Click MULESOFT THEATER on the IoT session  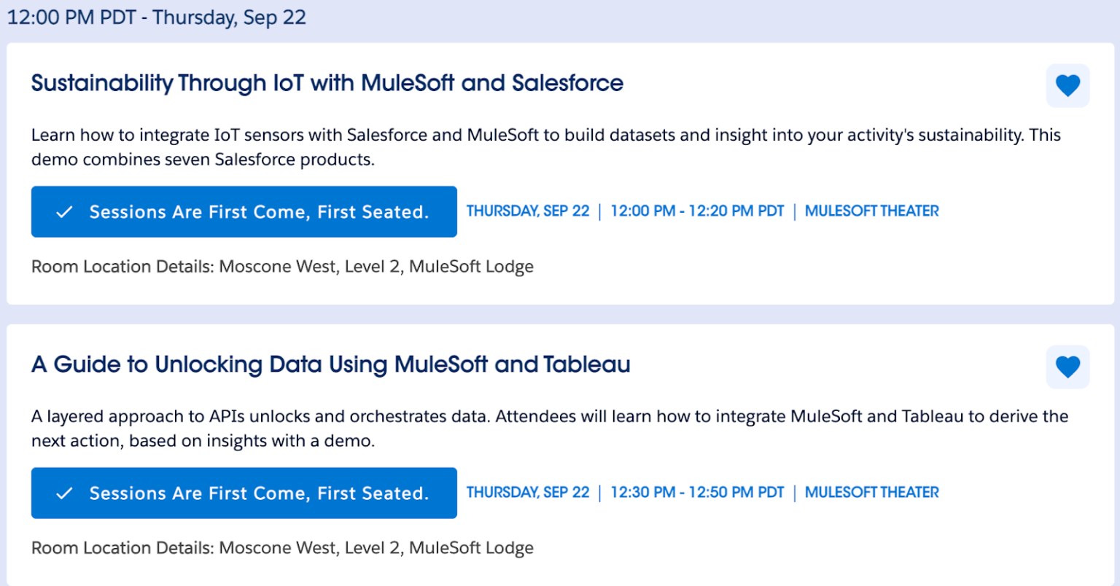pos(871,211)
